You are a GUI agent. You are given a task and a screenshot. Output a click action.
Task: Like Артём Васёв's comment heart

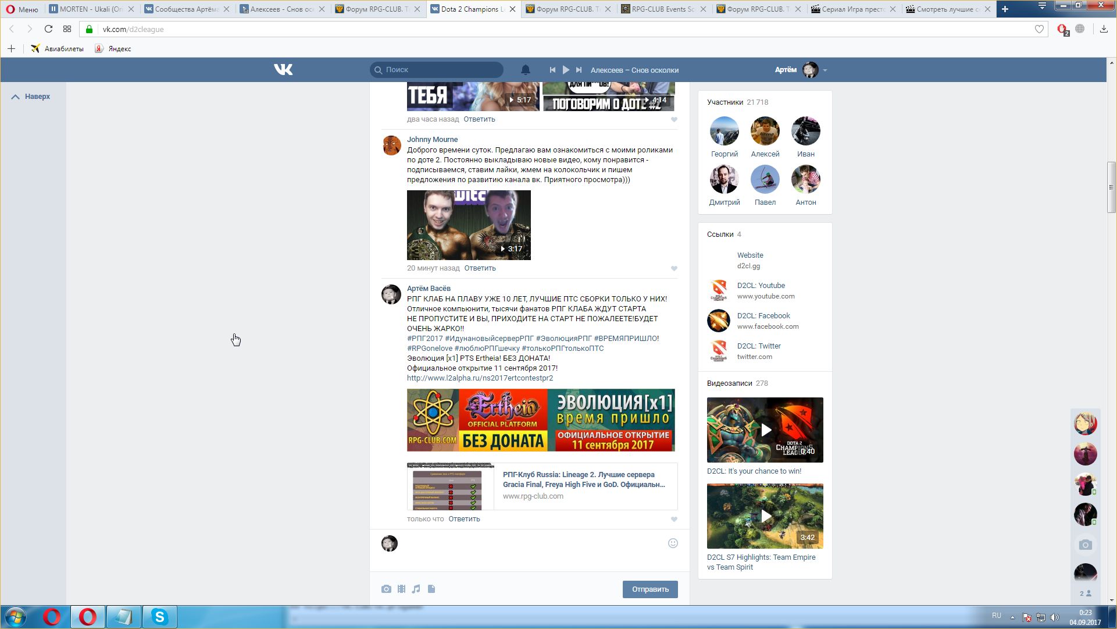pyautogui.click(x=674, y=519)
